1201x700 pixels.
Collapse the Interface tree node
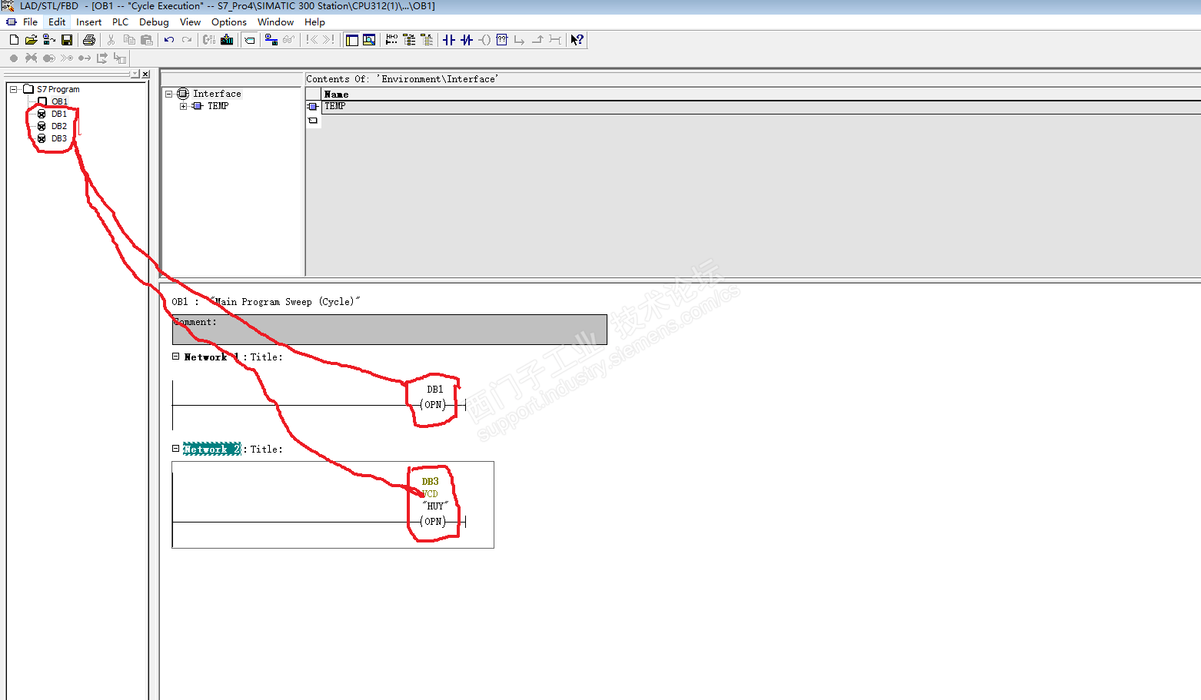pos(168,94)
